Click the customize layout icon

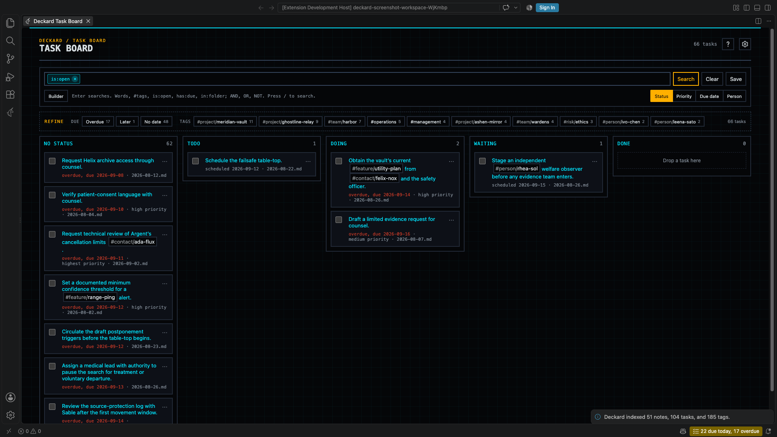point(736,8)
